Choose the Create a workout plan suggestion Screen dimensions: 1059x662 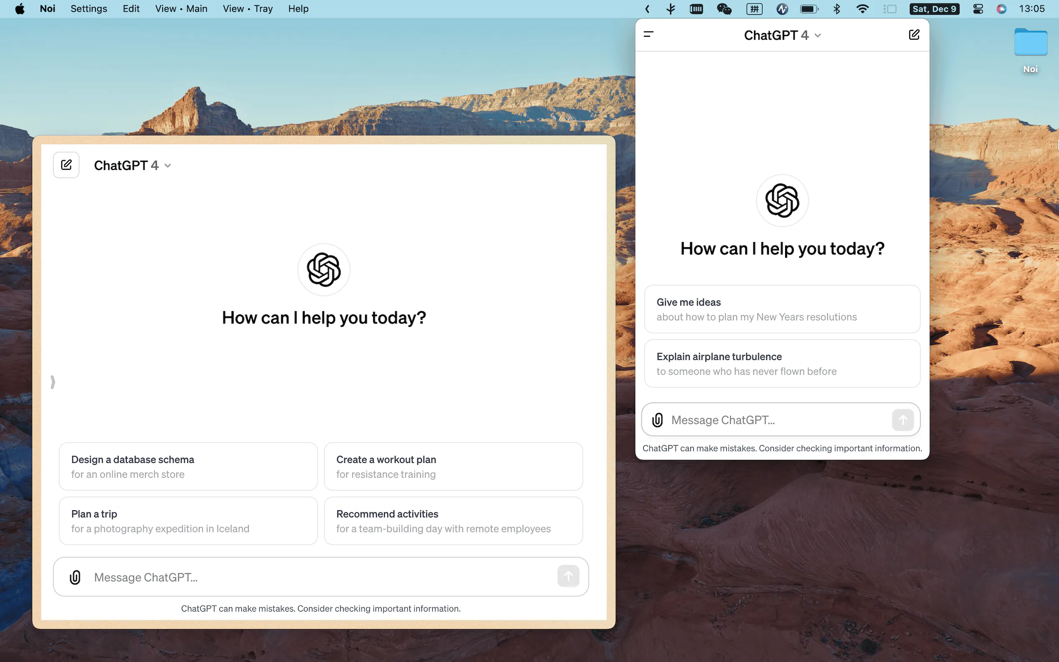453,466
